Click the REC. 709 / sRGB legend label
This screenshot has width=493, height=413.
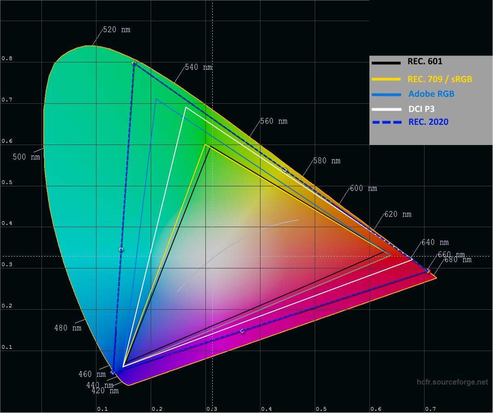pyautogui.click(x=440, y=79)
